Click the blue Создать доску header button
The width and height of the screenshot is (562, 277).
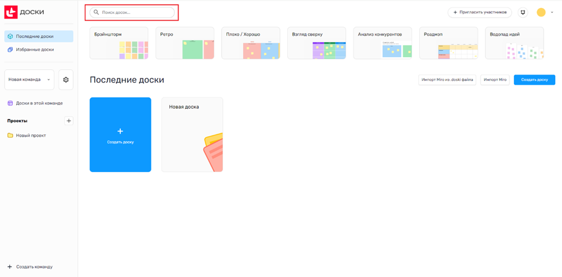[x=534, y=80]
